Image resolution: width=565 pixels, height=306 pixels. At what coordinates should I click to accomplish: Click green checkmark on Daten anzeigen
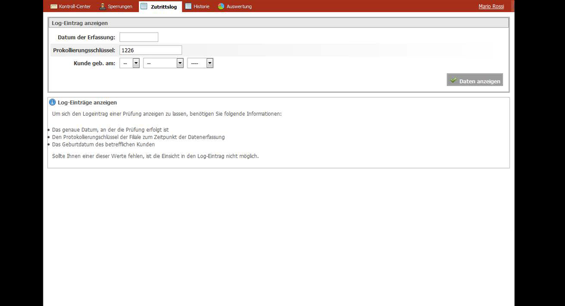(x=453, y=80)
